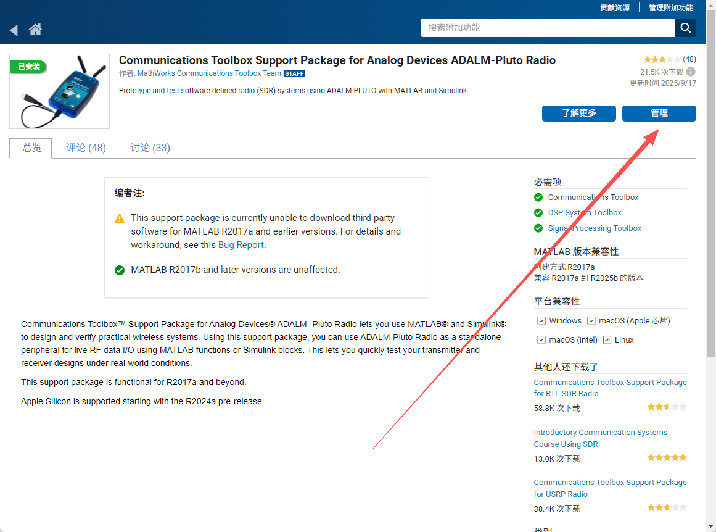Switch to the 讨论 (33) tab
The image size is (716, 532).
point(150,148)
